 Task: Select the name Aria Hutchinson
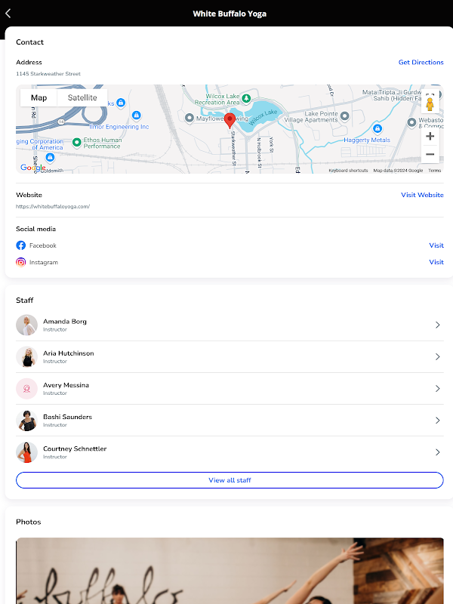69,353
